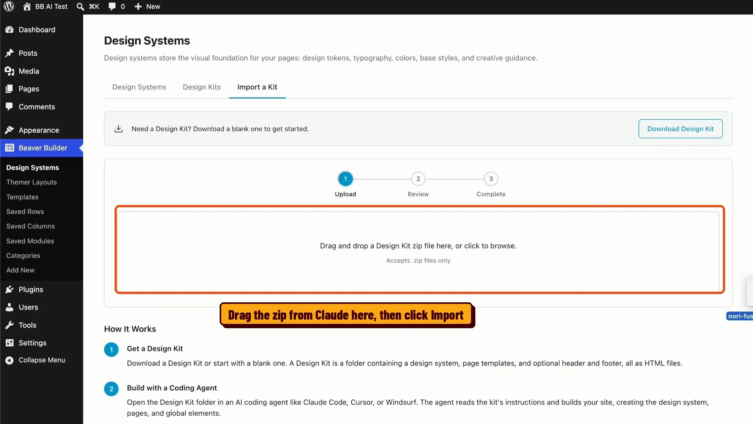The height and width of the screenshot is (424, 753).
Task: Click the Pages menu label
Action: pyautogui.click(x=29, y=89)
